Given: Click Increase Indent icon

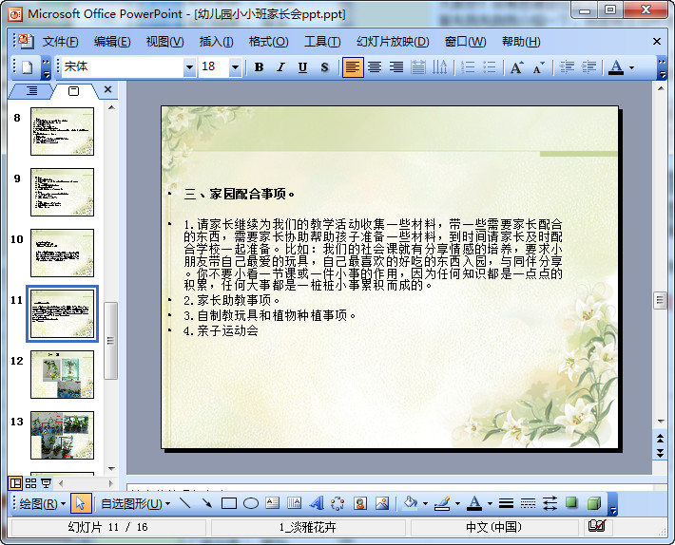Looking at the screenshot, I should coord(588,67).
